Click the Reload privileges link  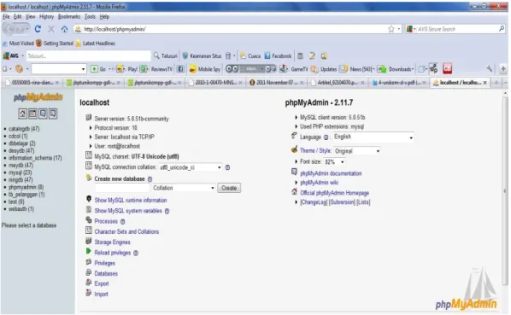tap(113, 253)
